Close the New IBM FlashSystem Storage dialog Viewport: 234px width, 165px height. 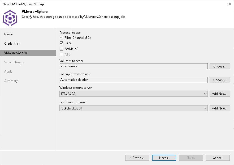[x=230, y=4]
